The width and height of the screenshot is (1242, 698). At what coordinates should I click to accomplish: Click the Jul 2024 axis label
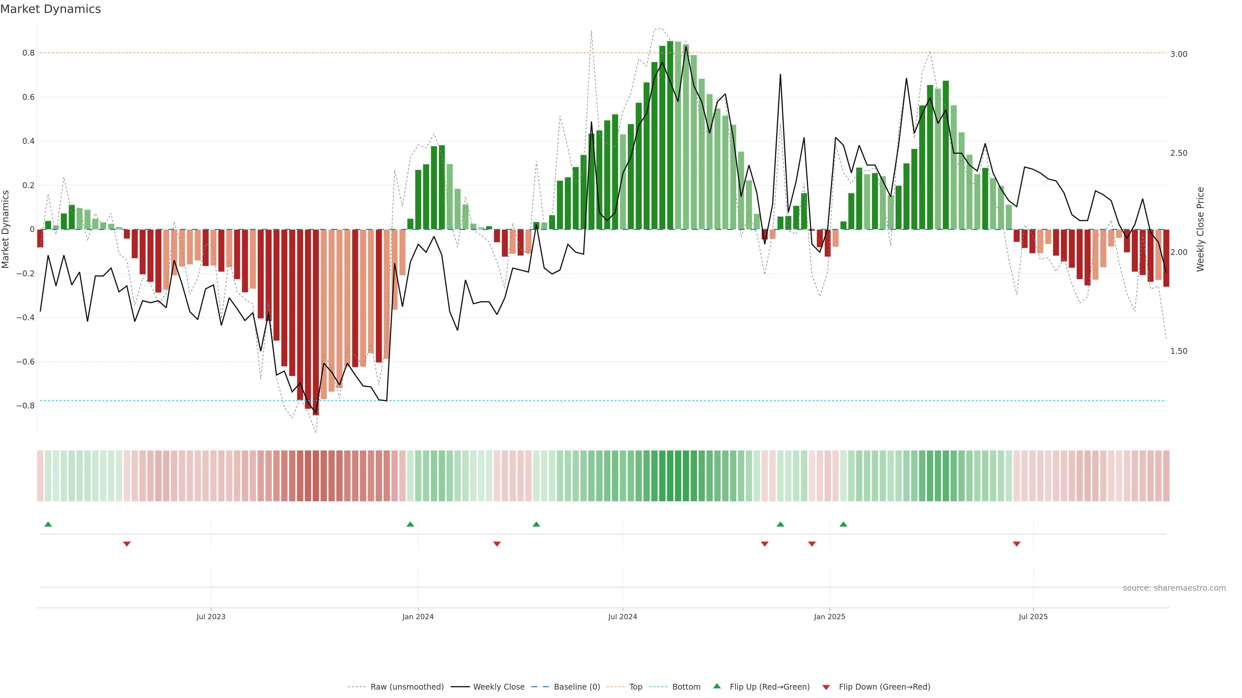click(622, 617)
